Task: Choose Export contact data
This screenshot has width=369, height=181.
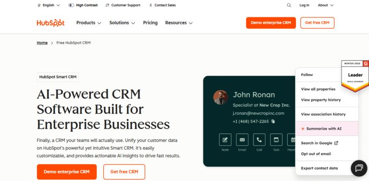Action: [320, 168]
